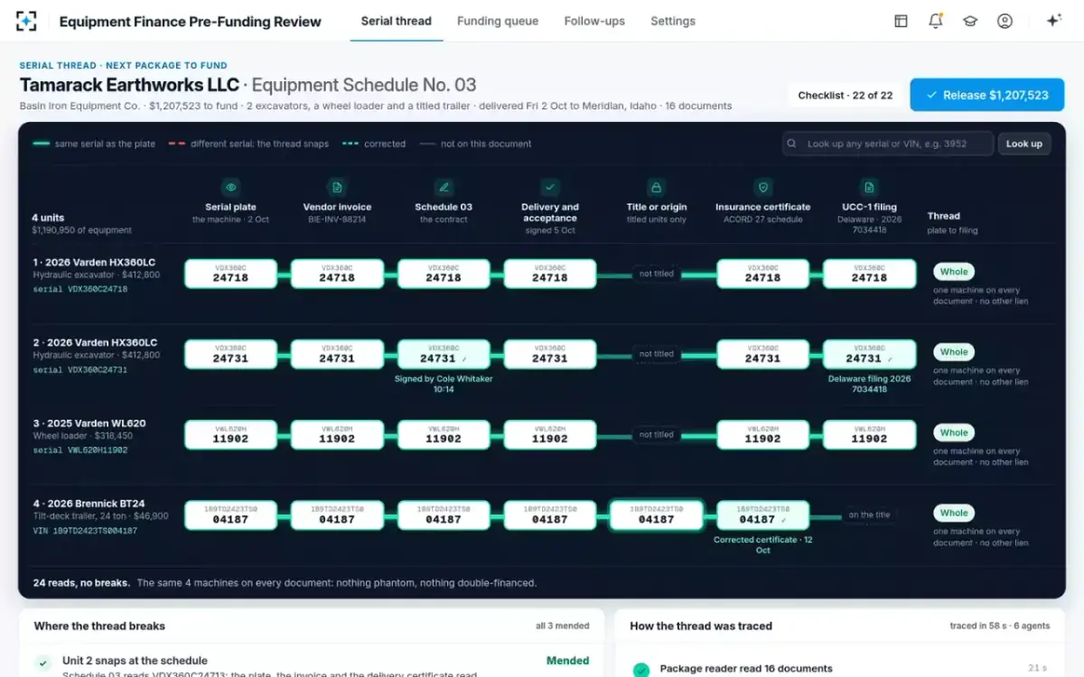Click the Schedule 03 pen icon
Viewport: 1084px width, 677px height.
[444, 188]
